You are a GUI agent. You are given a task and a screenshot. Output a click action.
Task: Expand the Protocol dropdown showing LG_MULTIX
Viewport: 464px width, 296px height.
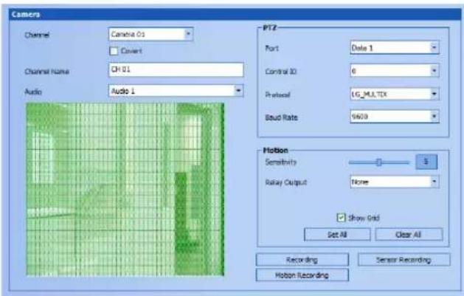pyautogui.click(x=395, y=94)
